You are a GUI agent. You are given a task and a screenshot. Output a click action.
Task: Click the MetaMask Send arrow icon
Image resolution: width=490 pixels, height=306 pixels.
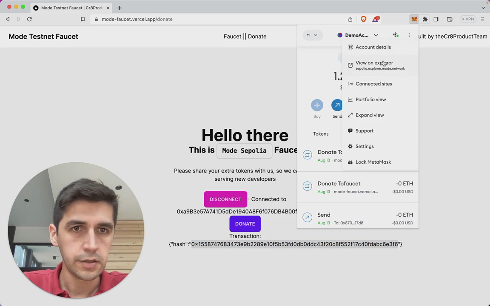(337, 105)
